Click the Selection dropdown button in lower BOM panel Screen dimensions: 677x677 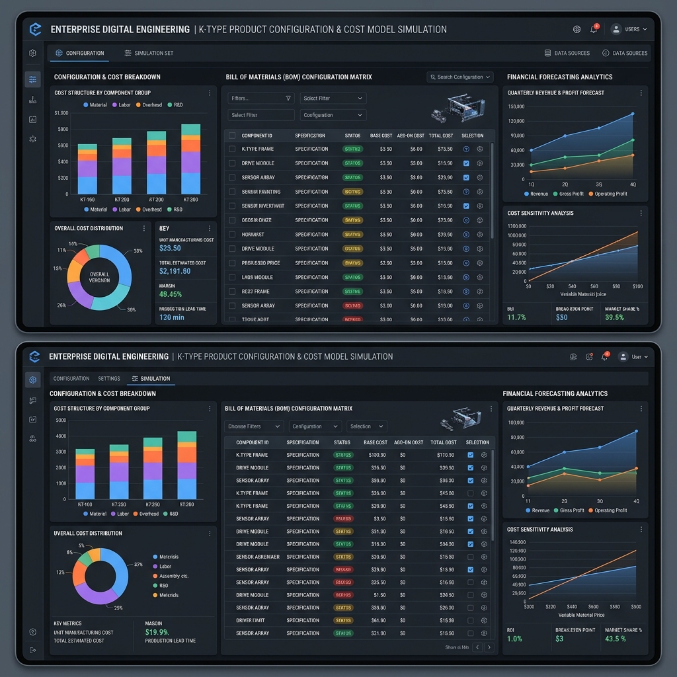click(366, 426)
